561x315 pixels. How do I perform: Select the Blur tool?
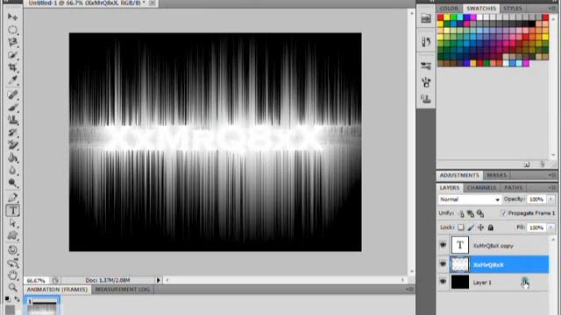(x=12, y=171)
